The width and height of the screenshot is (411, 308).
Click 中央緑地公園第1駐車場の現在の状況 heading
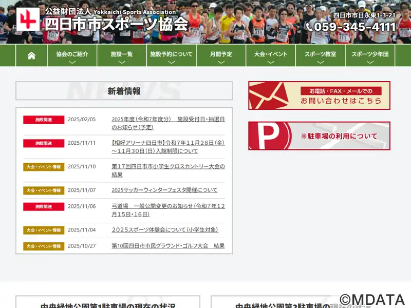point(108,305)
